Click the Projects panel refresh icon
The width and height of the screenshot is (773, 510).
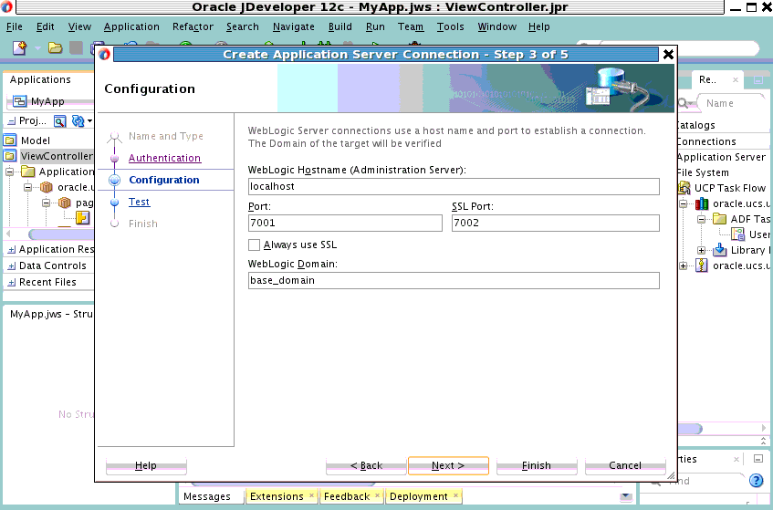(78, 121)
